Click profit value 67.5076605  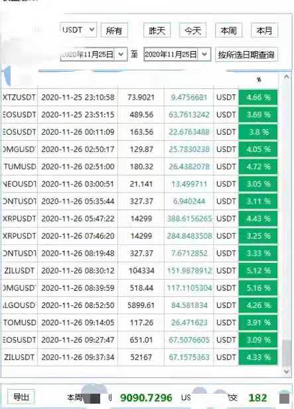tap(189, 340)
